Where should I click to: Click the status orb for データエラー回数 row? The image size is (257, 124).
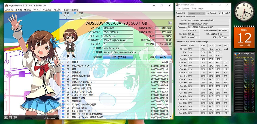pyautogui.click(x=63, y=108)
